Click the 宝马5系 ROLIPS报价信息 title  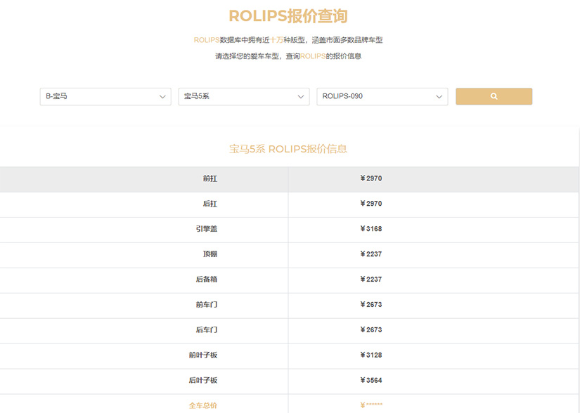click(x=288, y=149)
